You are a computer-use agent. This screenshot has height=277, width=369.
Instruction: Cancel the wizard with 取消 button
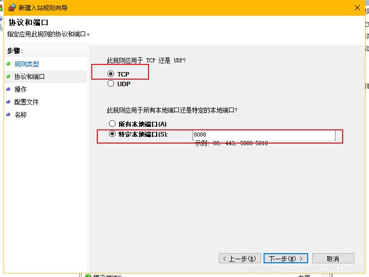pyautogui.click(x=333, y=258)
